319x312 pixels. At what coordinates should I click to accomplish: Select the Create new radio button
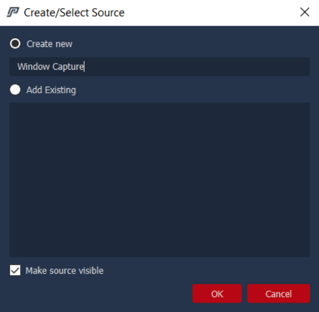click(15, 44)
